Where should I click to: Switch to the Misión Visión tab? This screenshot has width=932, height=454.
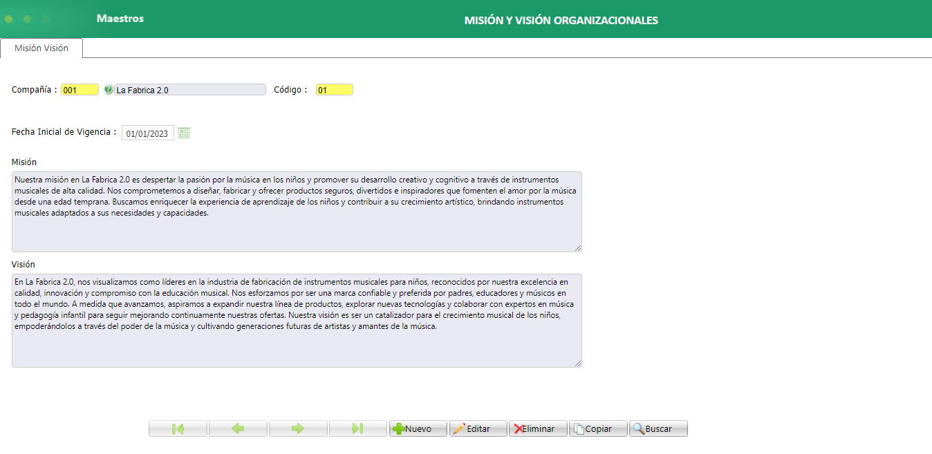[x=41, y=48]
